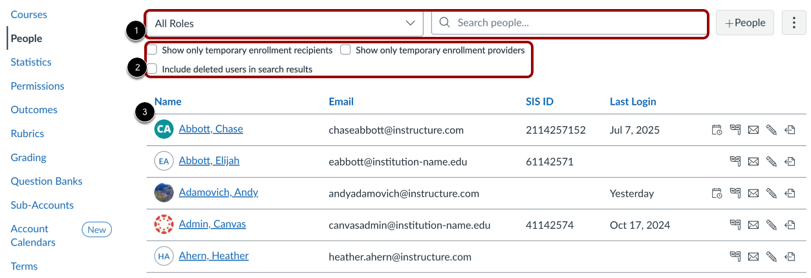Send message to Andy Adamovich (envelope icon)

coord(753,193)
